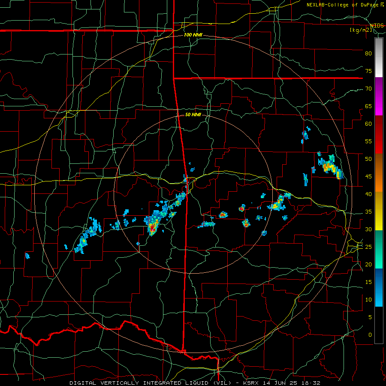Screen dimensions: 386x386
Task: Click the white-gray top segment of color bar
Action: (379, 57)
